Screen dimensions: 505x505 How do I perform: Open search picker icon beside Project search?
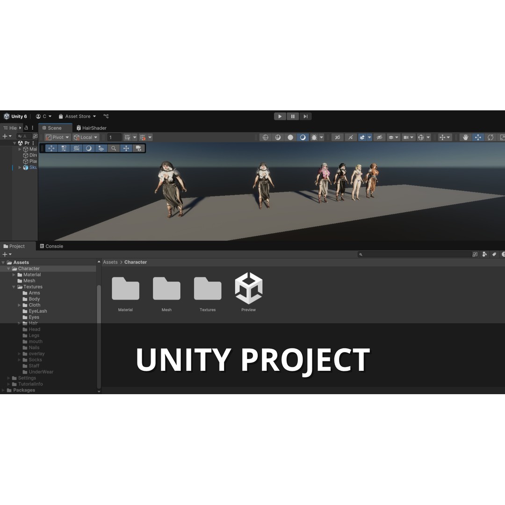point(475,254)
